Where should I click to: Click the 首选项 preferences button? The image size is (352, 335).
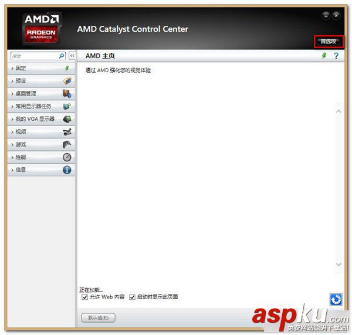pyautogui.click(x=329, y=42)
